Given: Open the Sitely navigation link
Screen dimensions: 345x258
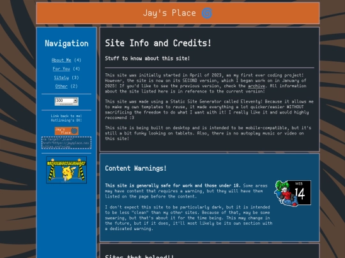Looking at the screenshot, I should coord(61,78).
